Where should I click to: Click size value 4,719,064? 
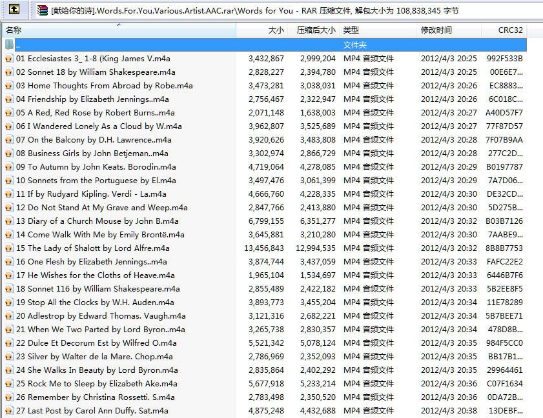[266, 167]
